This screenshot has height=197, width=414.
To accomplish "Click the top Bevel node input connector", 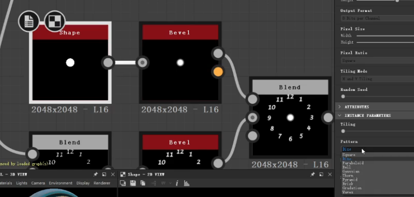I will click(142, 63).
